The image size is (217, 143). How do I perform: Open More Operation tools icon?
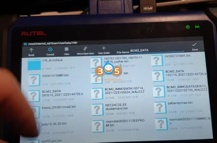tap(85, 48)
